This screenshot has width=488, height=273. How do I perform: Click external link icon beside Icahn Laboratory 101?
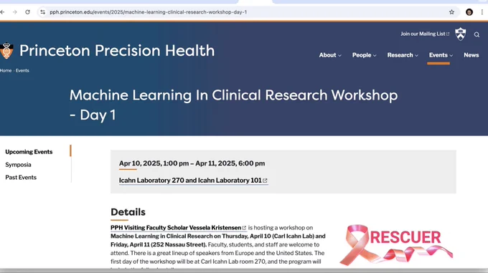[265, 181]
